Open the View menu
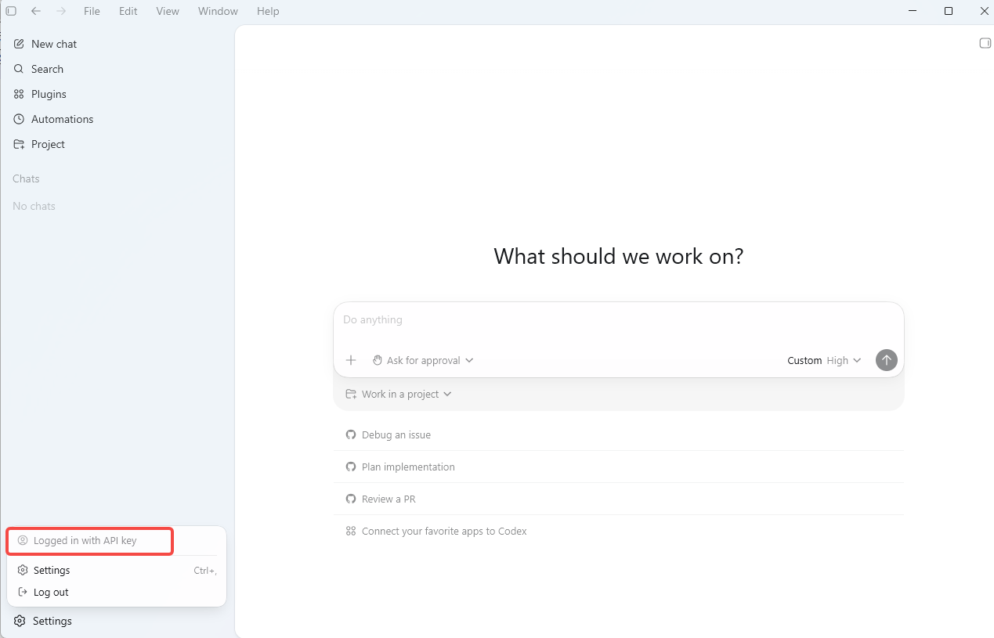Image resolution: width=994 pixels, height=638 pixels. point(168,11)
